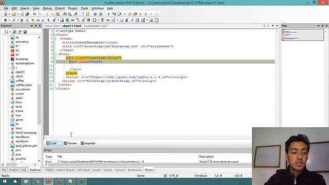The height and width of the screenshot is (185, 329).
Task: Open dropdown arrow beside Italic button
Action: pyautogui.click(x=17, y=20)
